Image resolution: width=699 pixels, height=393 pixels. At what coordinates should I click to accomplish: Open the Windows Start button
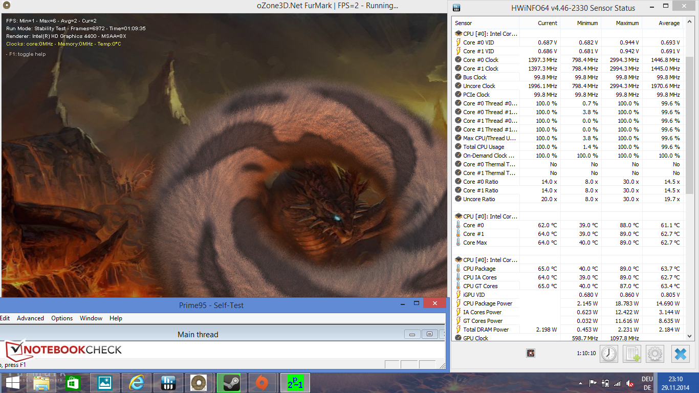(13, 382)
